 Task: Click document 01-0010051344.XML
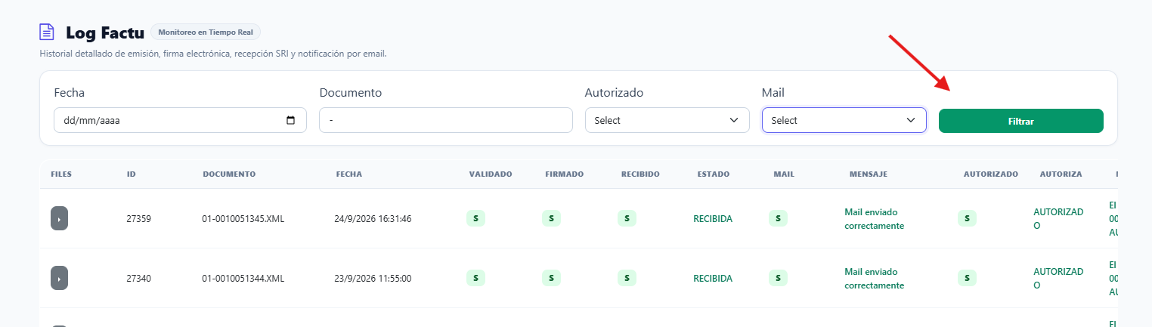coord(243,278)
